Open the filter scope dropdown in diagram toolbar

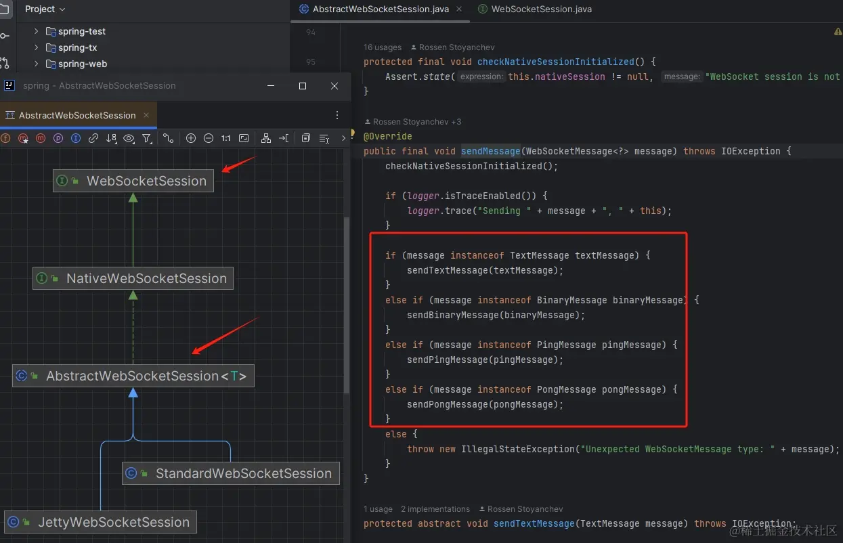click(x=147, y=138)
